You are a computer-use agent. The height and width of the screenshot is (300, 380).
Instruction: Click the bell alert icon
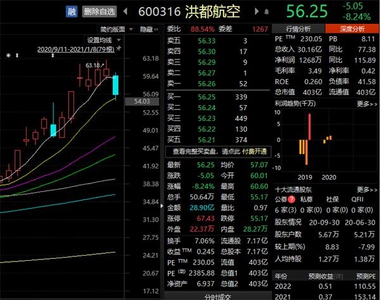pyautogui.click(x=267, y=11)
